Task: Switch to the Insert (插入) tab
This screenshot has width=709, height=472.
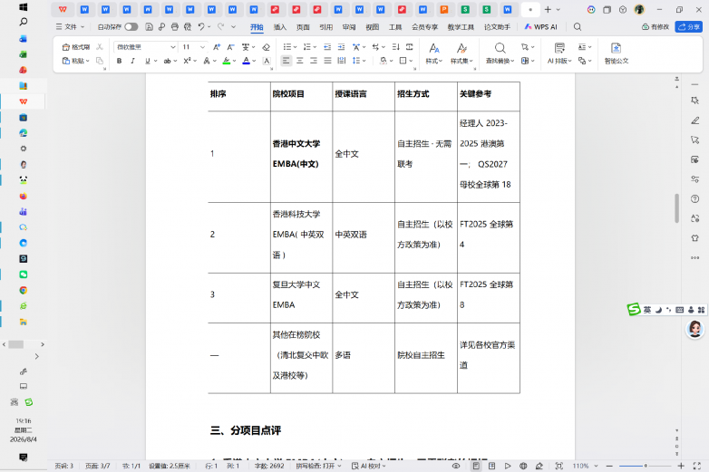Action: point(280,27)
